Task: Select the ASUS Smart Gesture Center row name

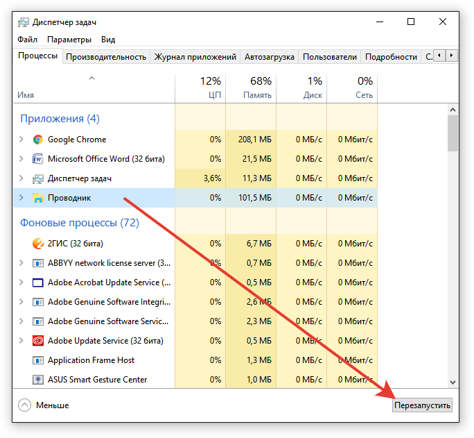Action: 97,380
